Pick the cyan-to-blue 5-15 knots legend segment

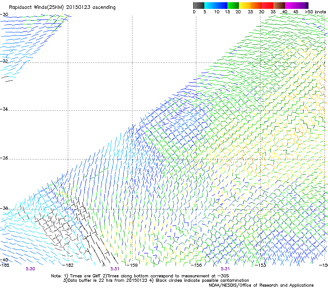(216, 5)
